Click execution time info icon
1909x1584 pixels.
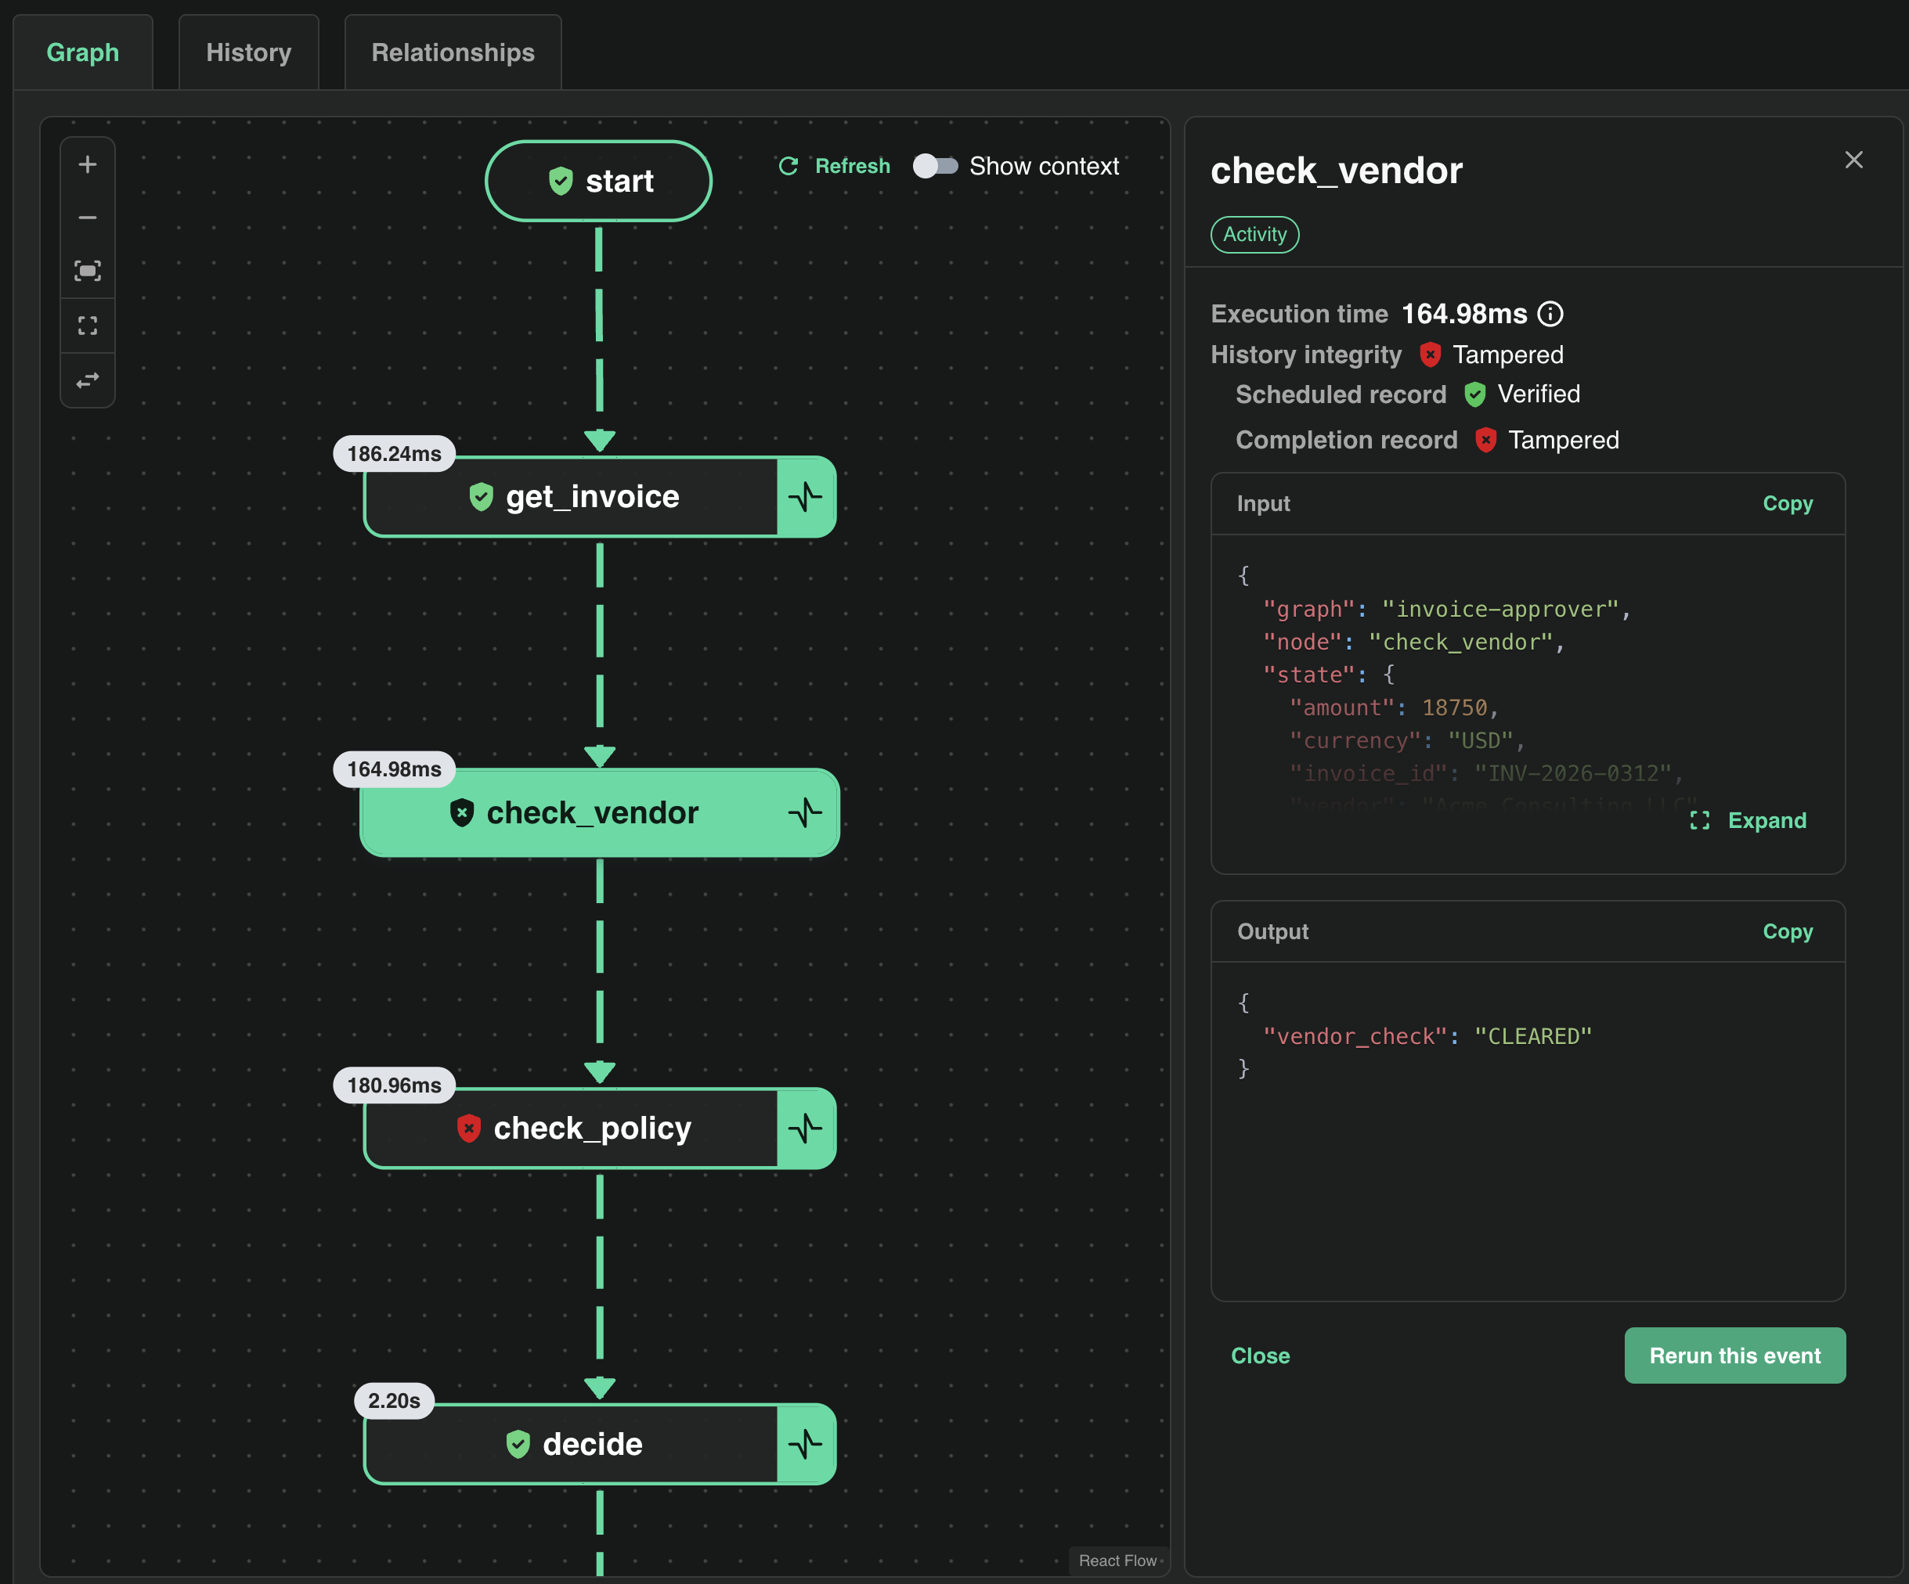click(x=1550, y=315)
